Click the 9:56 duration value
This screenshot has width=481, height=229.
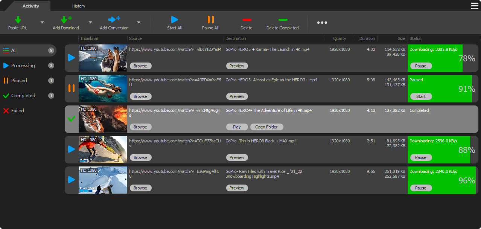coord(371,171)
